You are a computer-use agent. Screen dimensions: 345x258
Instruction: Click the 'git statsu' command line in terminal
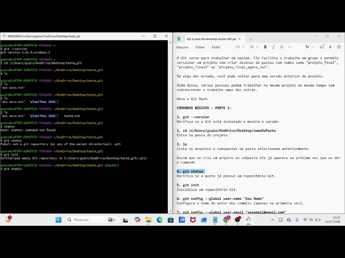(11, 169)
